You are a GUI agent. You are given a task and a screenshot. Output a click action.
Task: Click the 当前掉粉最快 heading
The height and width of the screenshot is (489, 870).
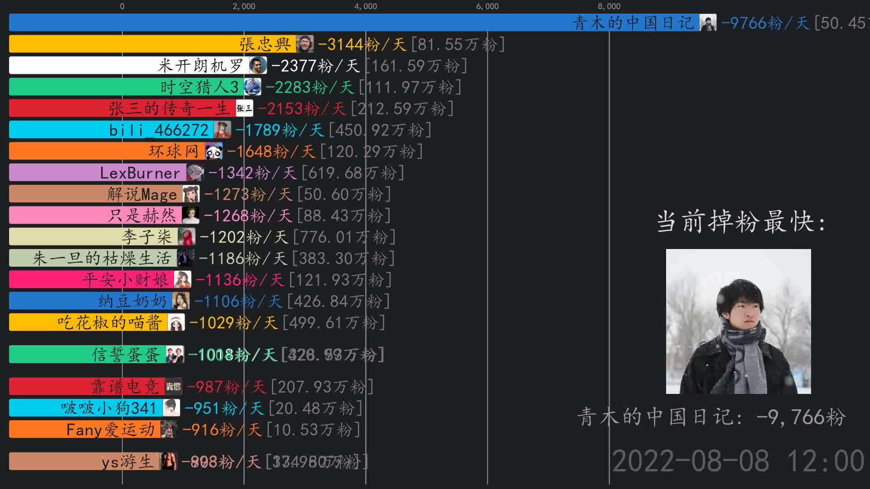point(741,221)
